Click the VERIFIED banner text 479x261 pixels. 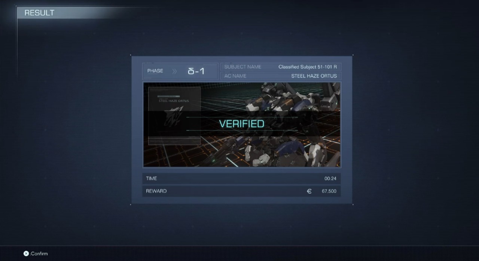pos(241,124)
